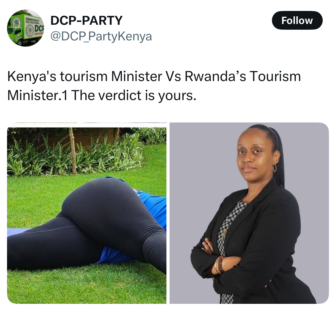336x314 pixels.
Task: Click the phrase The verdict is yours
Action: click(133, 95)
